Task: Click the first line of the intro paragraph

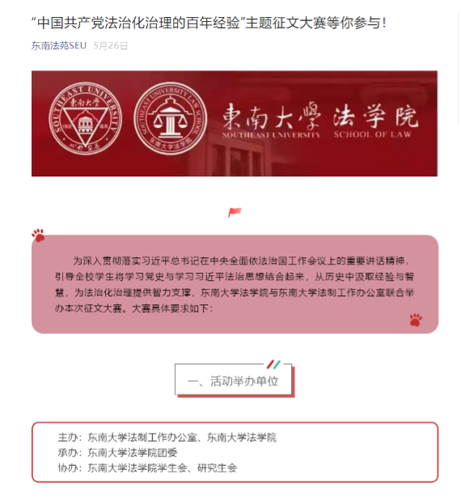Action: 241,260
